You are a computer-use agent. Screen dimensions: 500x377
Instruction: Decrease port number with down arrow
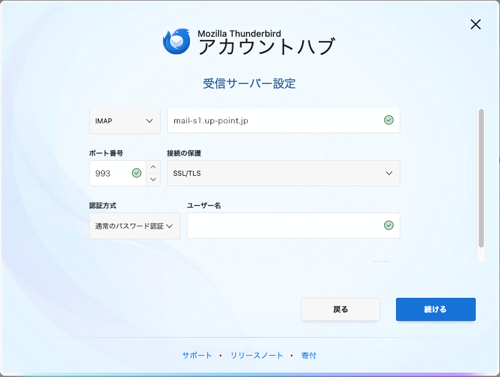point(153,179)
